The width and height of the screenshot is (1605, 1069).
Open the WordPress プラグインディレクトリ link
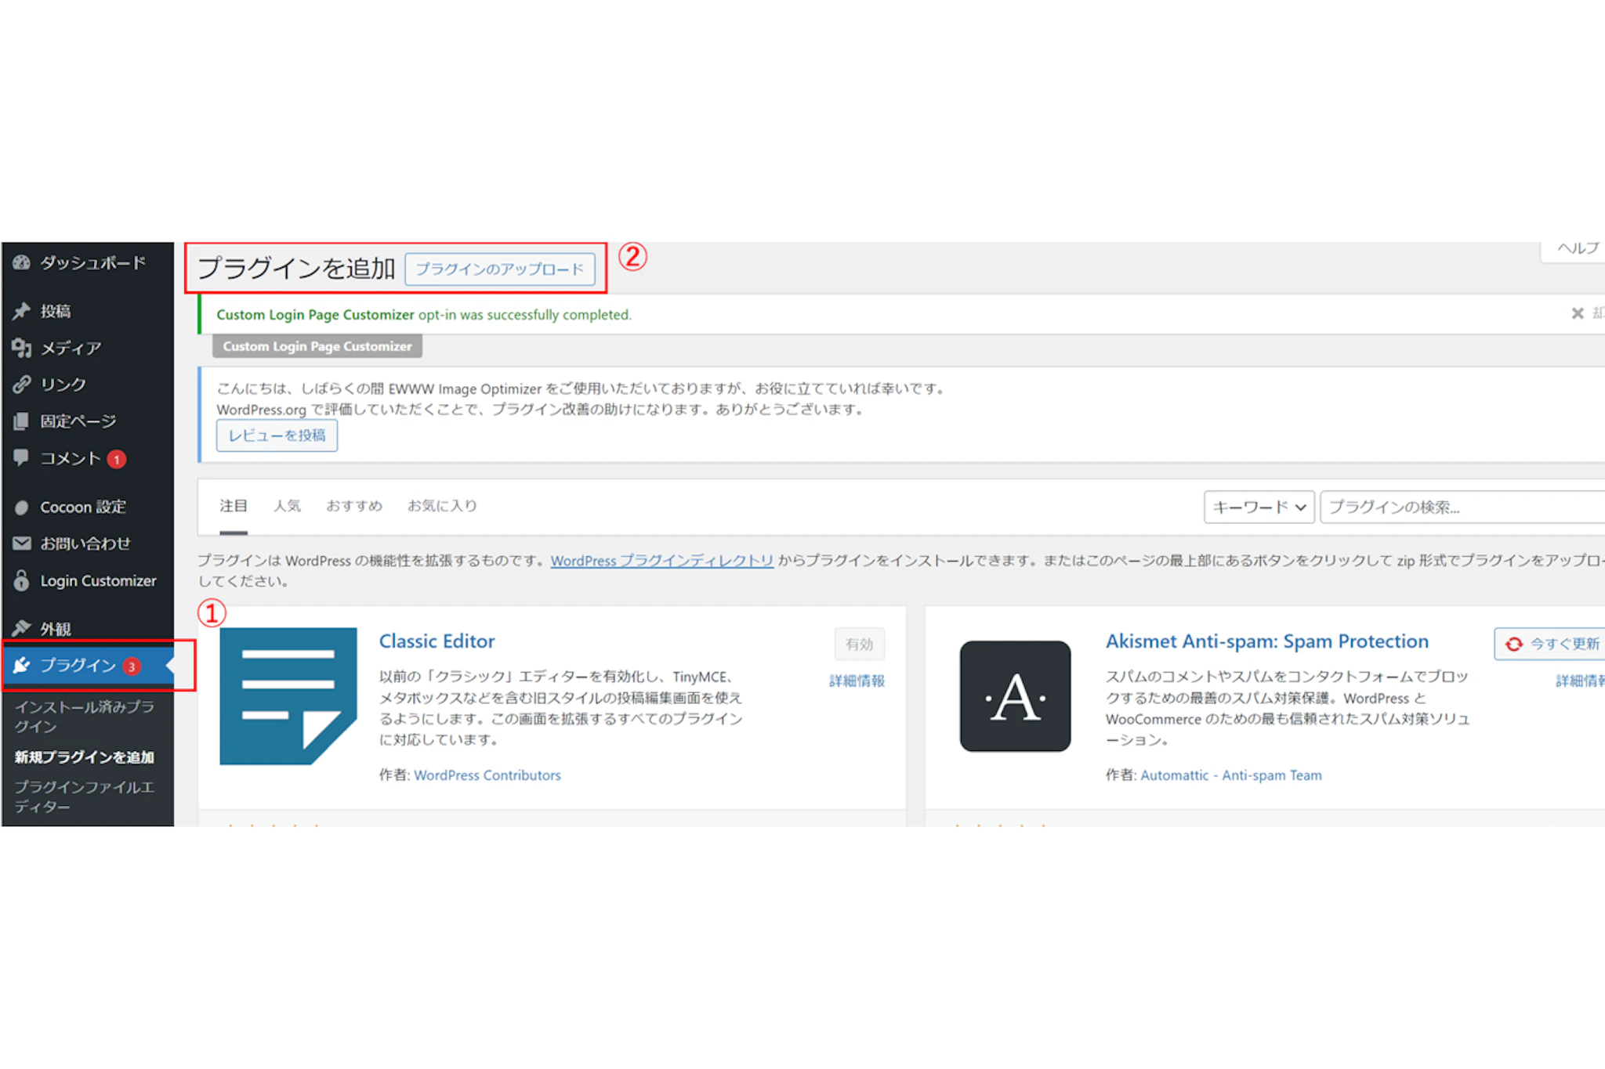[661, 561]
